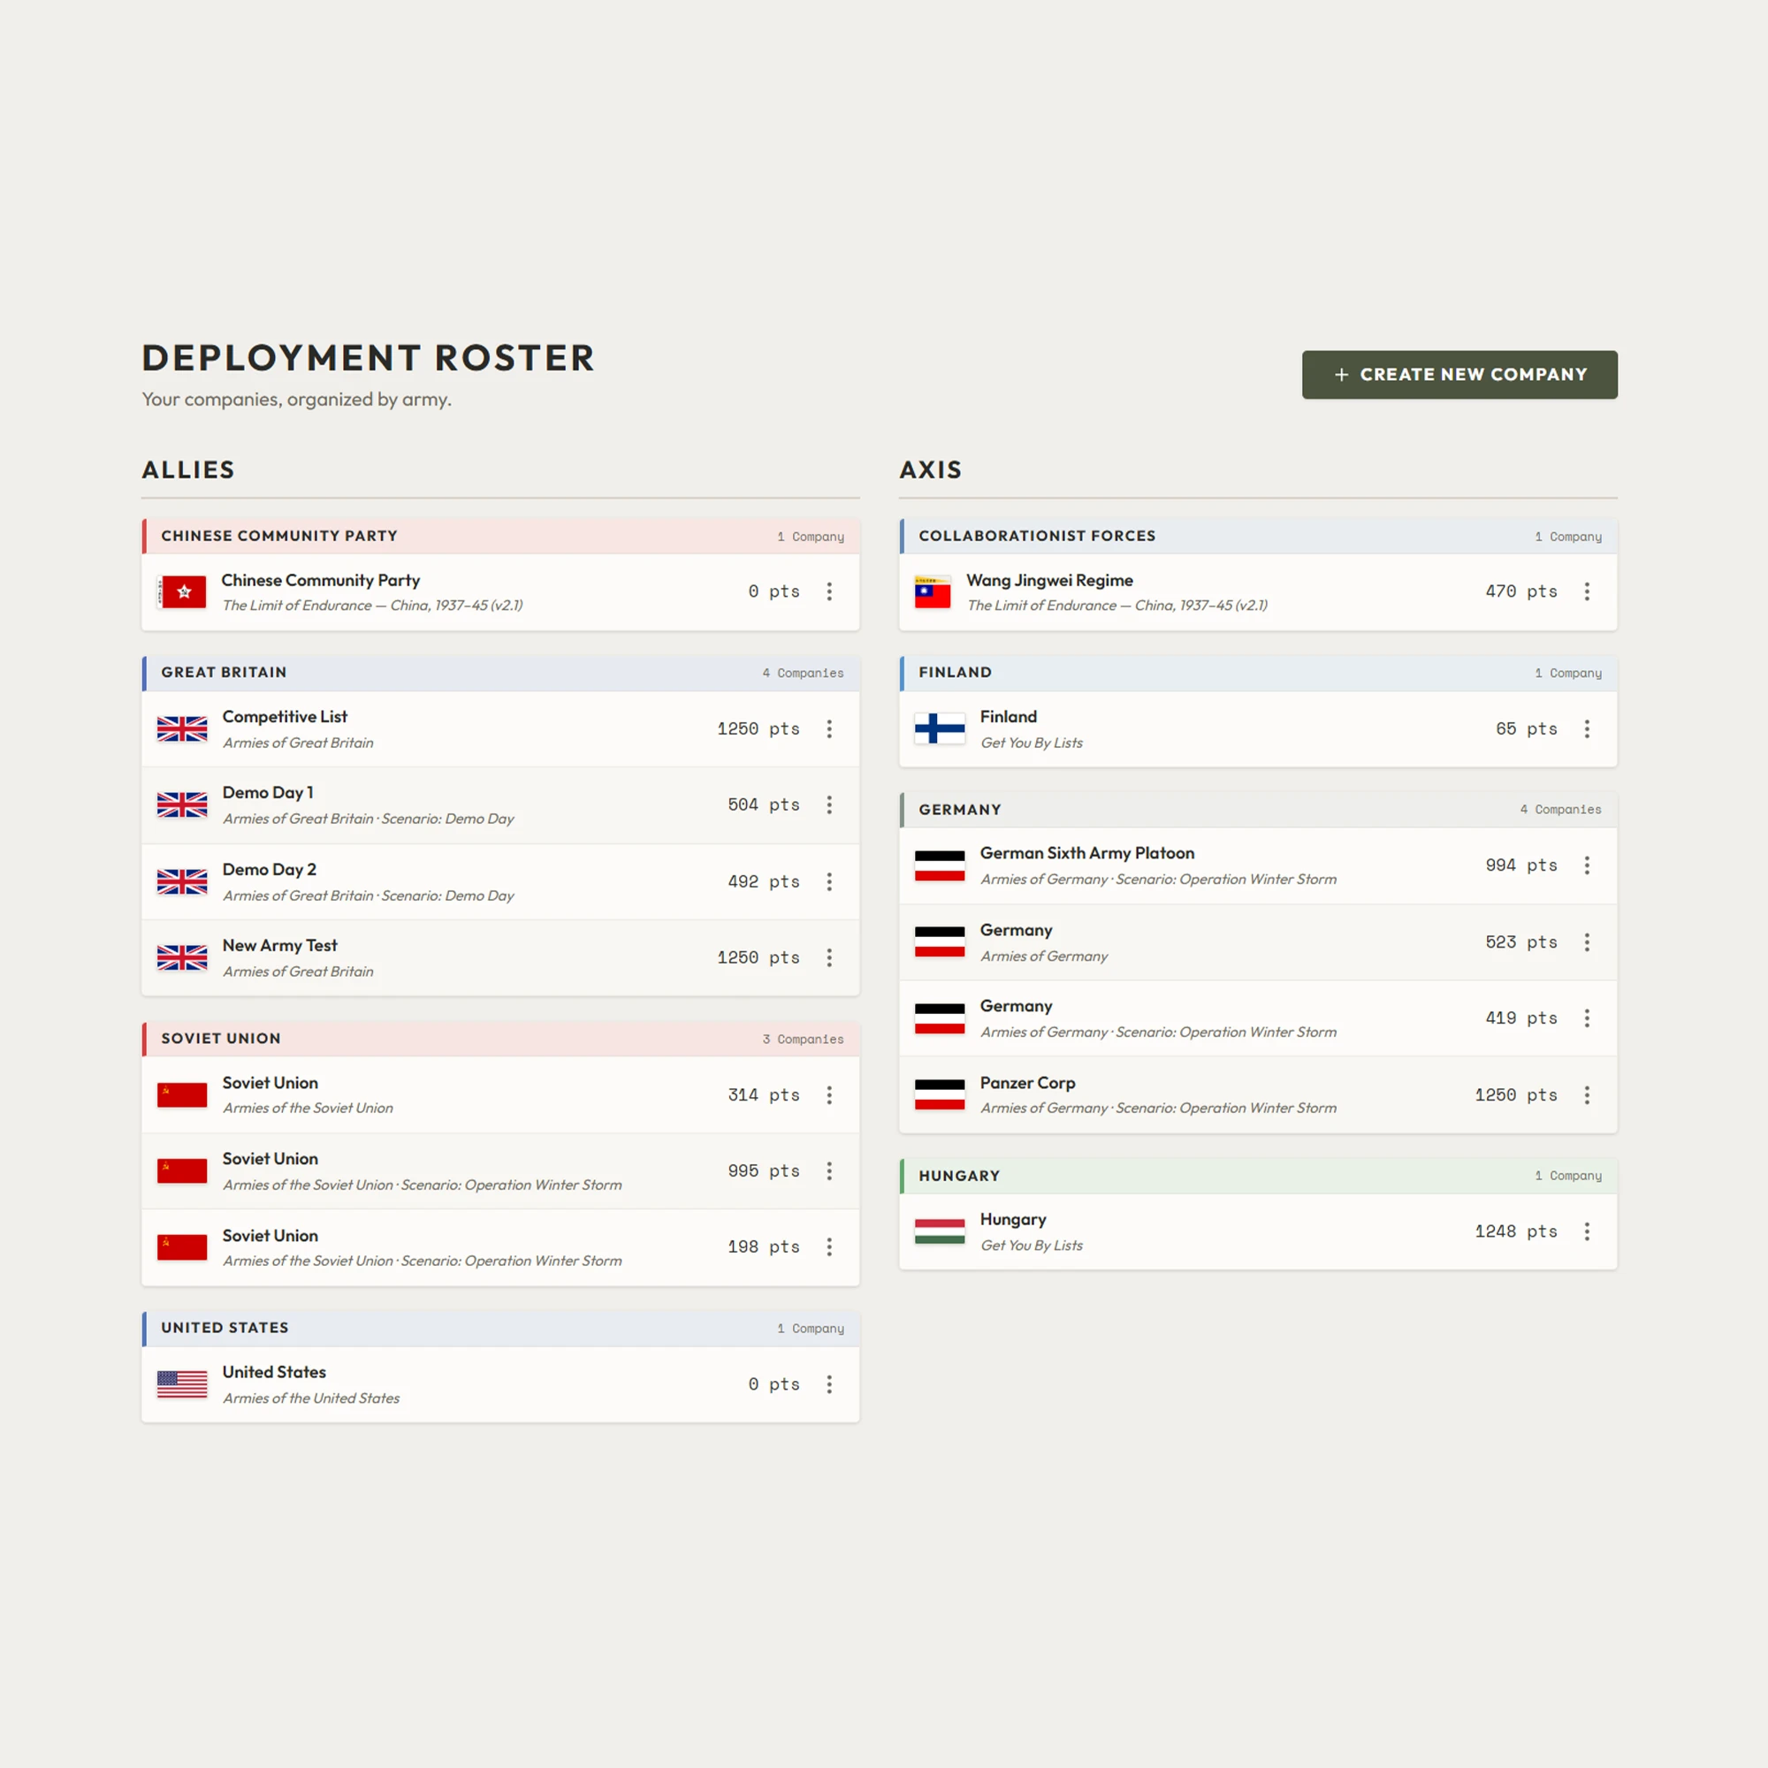
Task: Click the 65 pts value for Finland
Action: point(1527,729)
